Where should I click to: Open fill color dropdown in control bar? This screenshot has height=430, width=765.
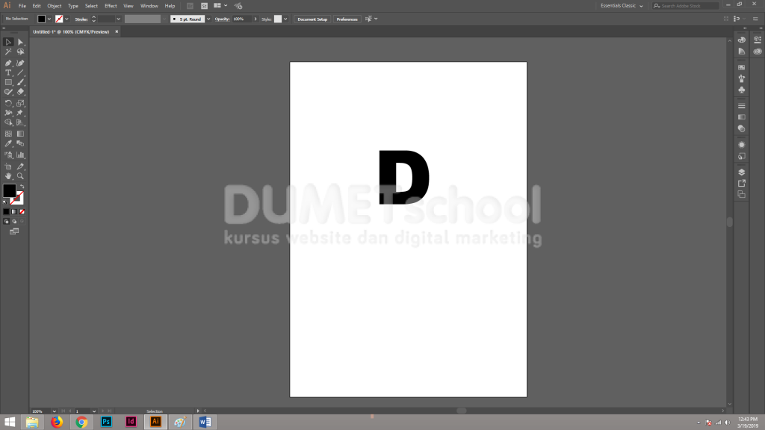pos(49,19)
